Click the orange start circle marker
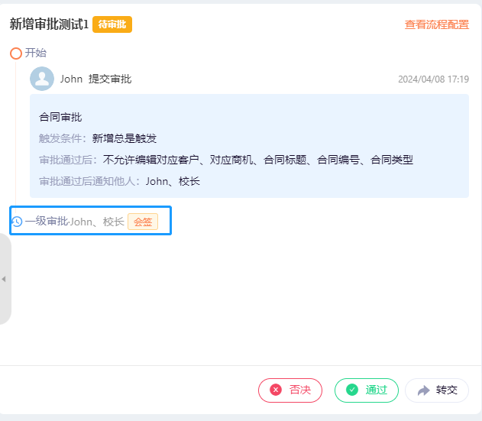482x421 pixels. 16,53
